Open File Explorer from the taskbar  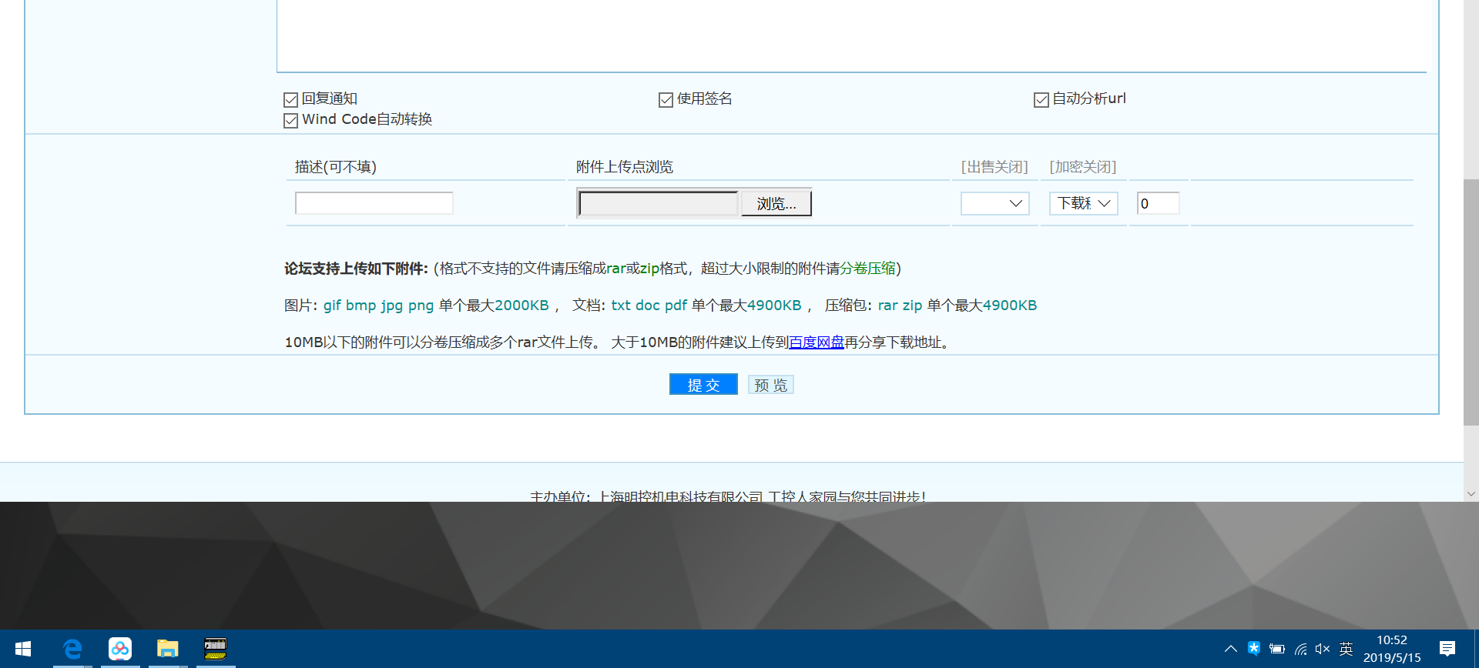click(167, 649)
